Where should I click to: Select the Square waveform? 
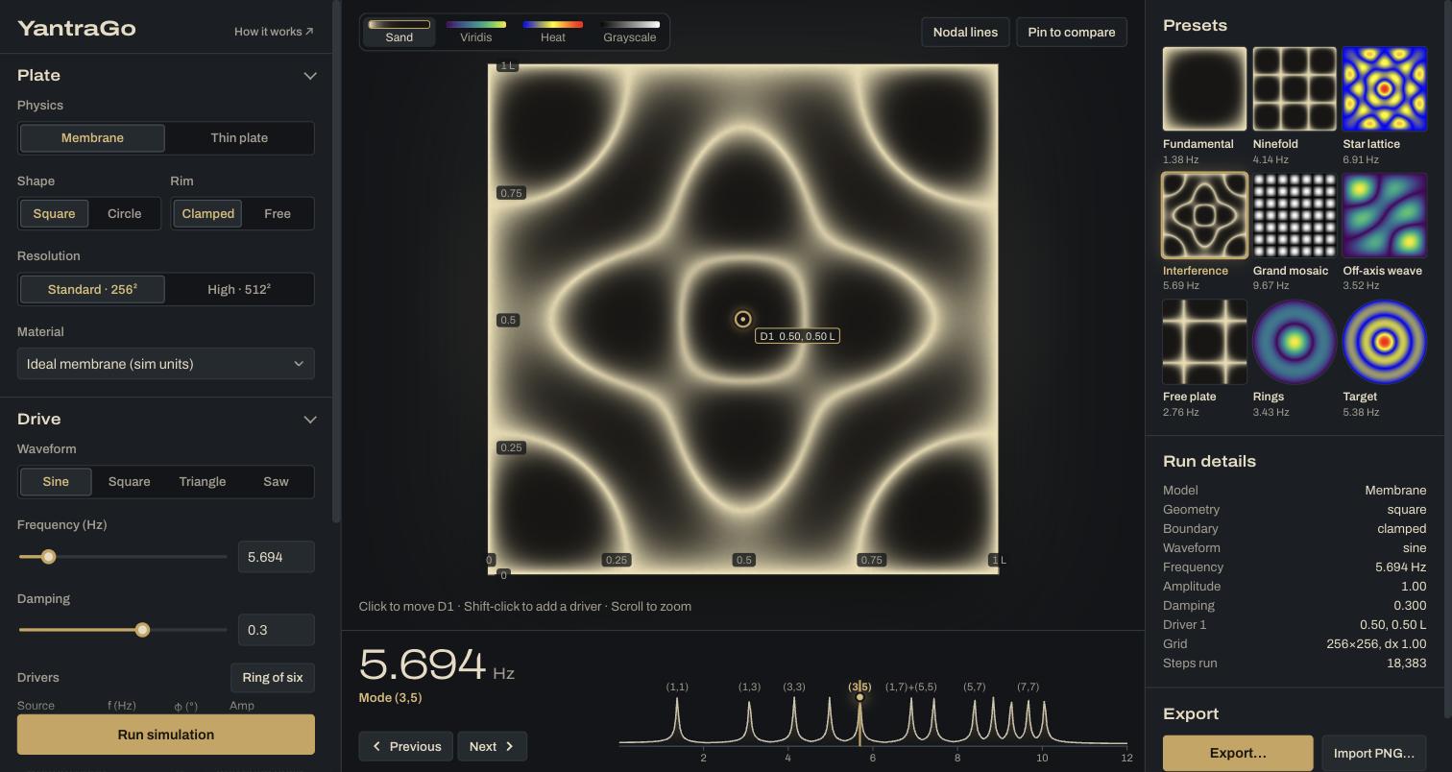pos(129,482)
